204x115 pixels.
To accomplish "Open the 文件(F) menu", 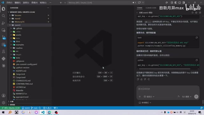I will (x=9, y=3).
